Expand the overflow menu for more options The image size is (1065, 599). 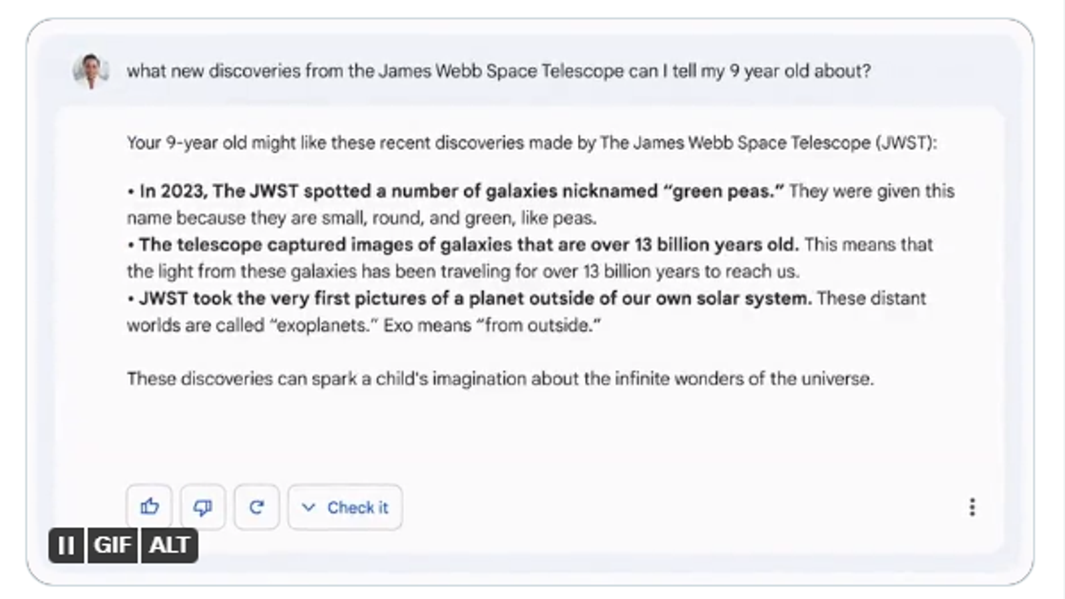tap(972, 507)
